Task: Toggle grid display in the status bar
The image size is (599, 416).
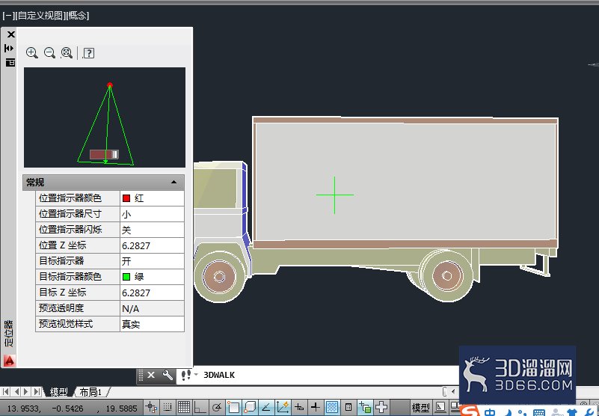Action: coord(184,408)
